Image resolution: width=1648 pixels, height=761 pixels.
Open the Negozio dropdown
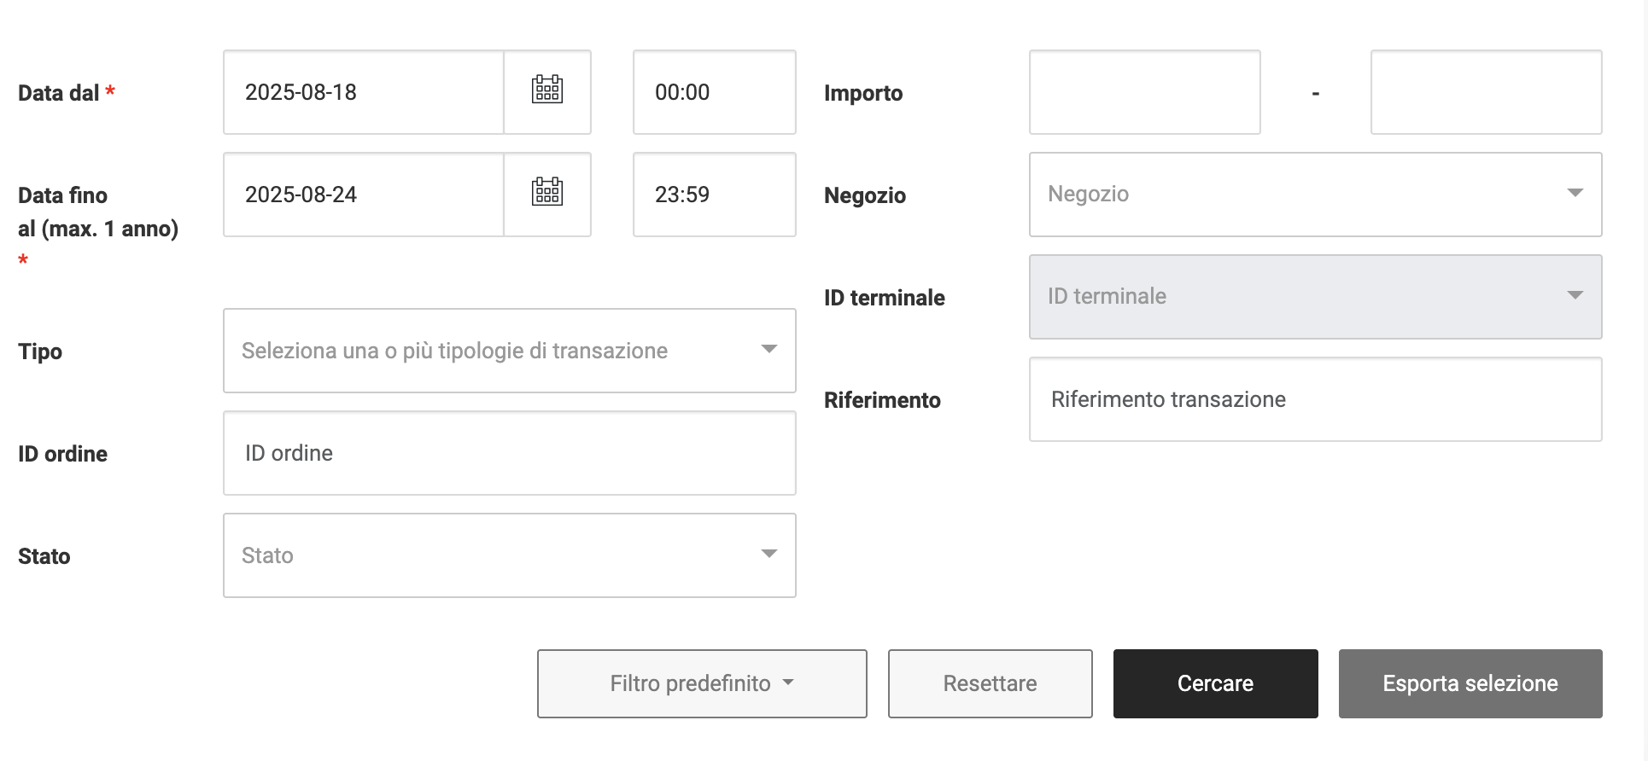click(x=1316, y=195)
